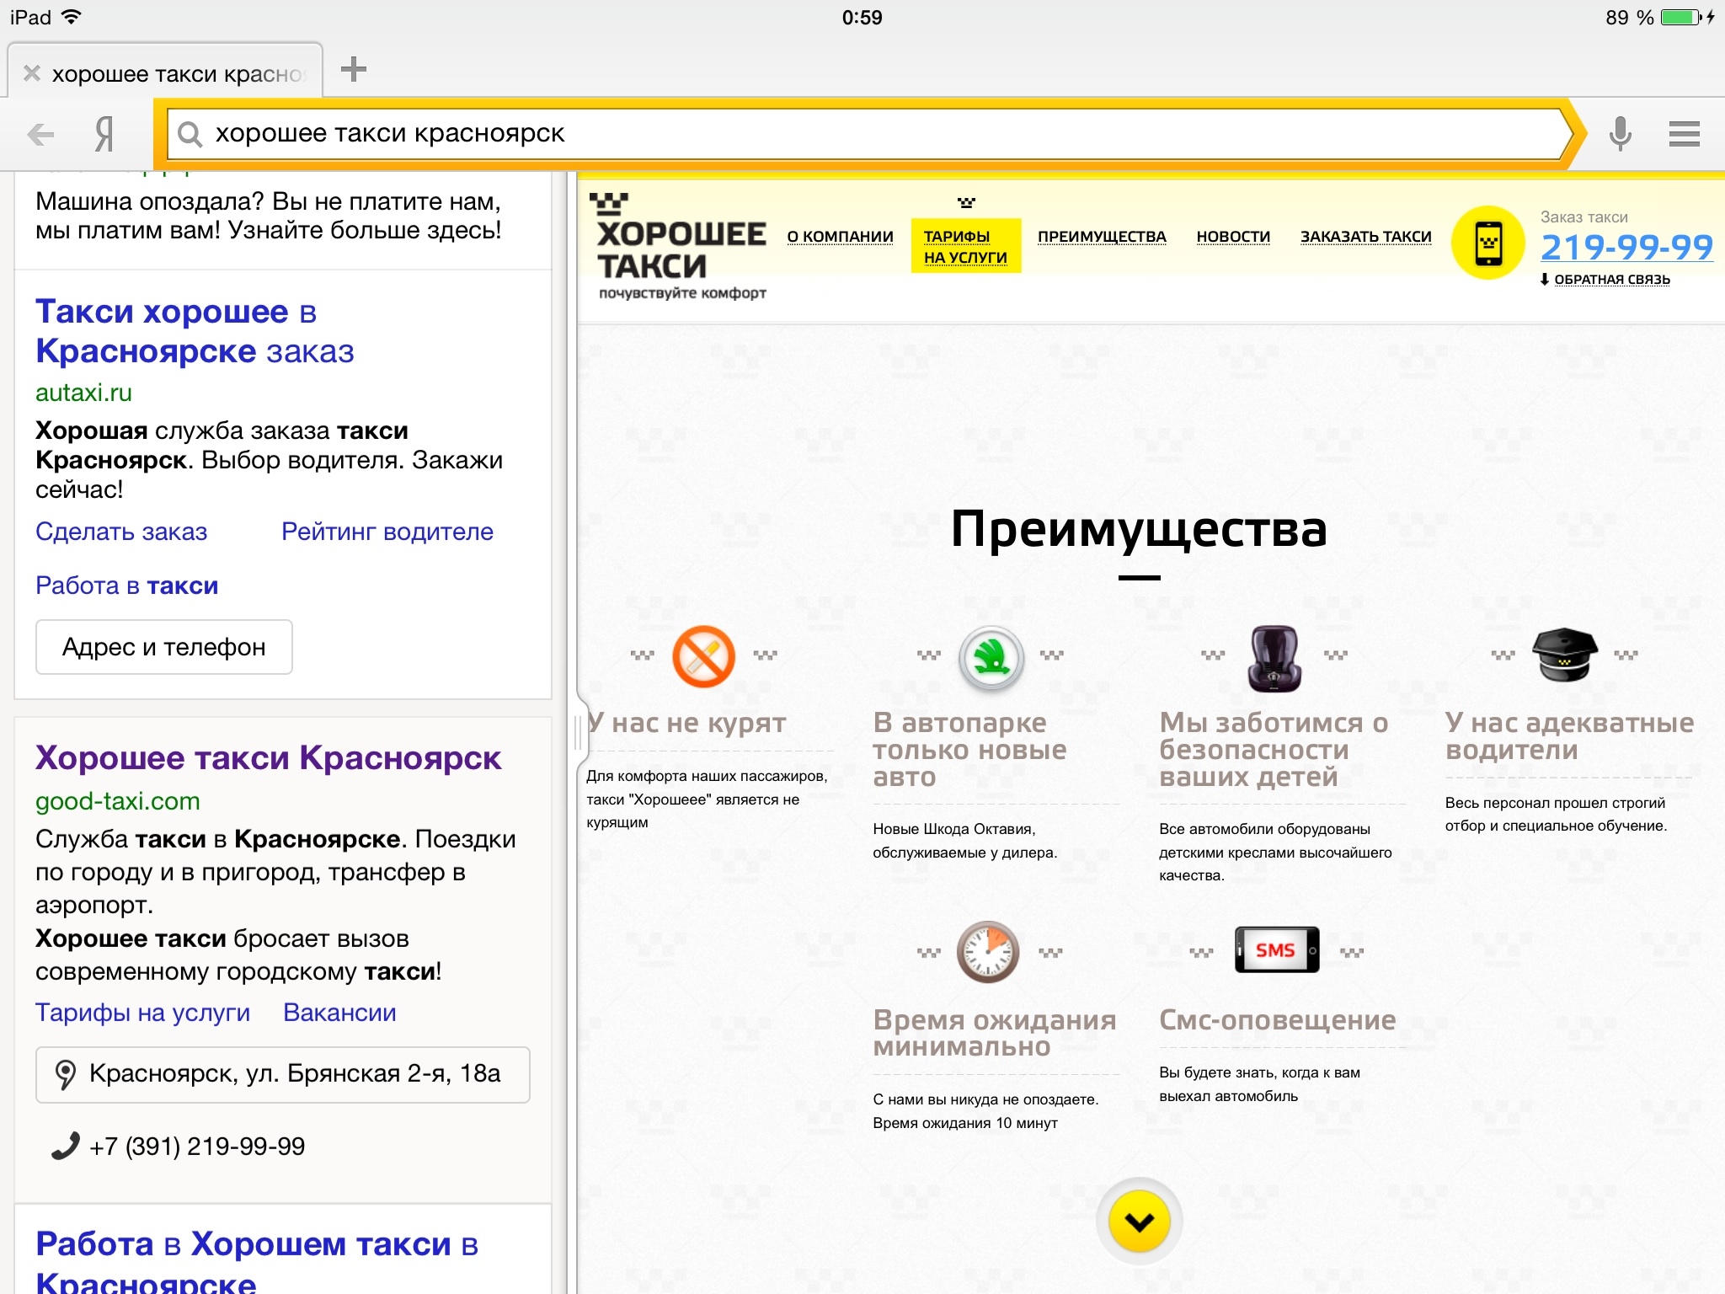Click the driver's cap icon

coord(1564,654)
